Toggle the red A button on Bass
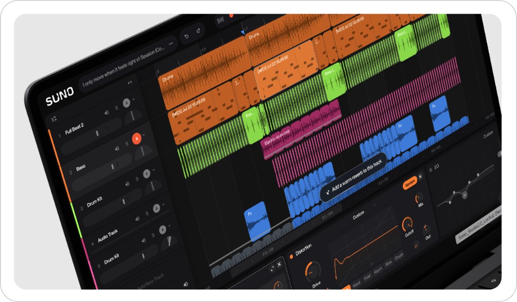The width and height of the screenshot is (517, 302). [x=137, y=139]
